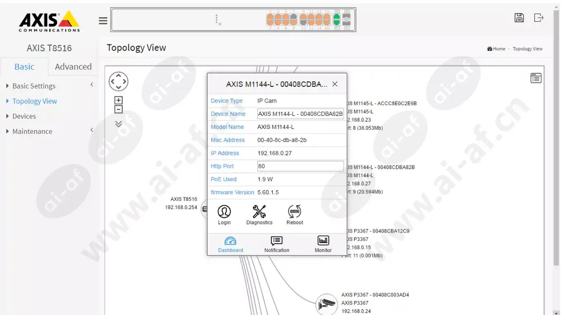
Task: Click the Device Type value IP Cam
Action: point(267,100)
